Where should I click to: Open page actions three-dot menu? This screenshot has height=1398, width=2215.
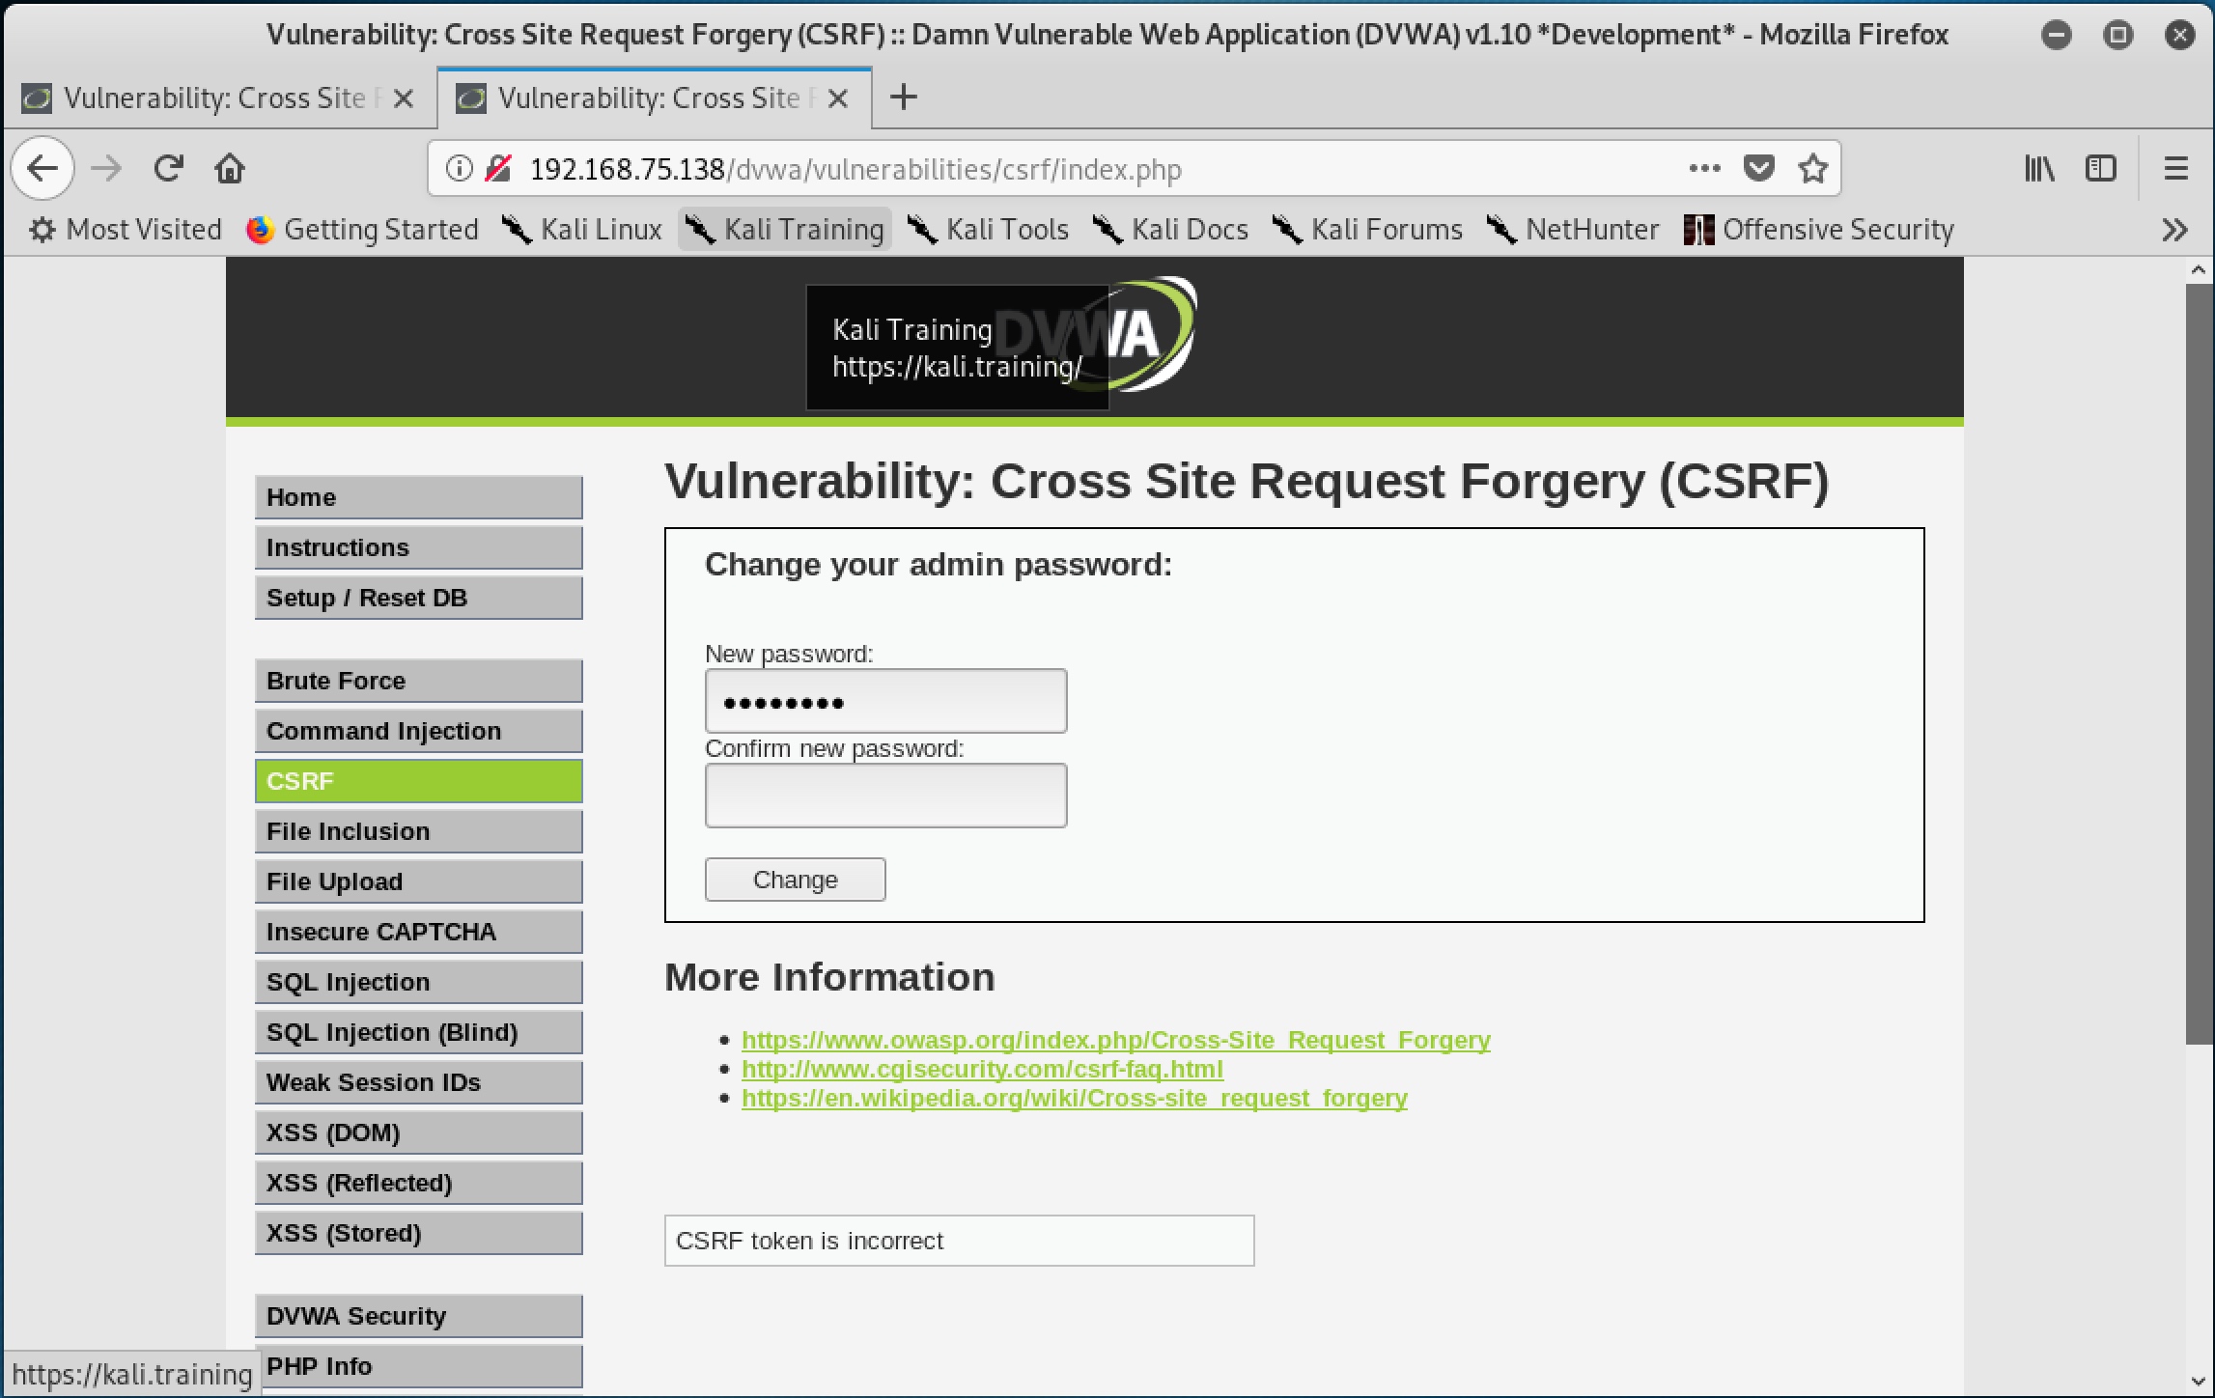(x=1704, y=169)
